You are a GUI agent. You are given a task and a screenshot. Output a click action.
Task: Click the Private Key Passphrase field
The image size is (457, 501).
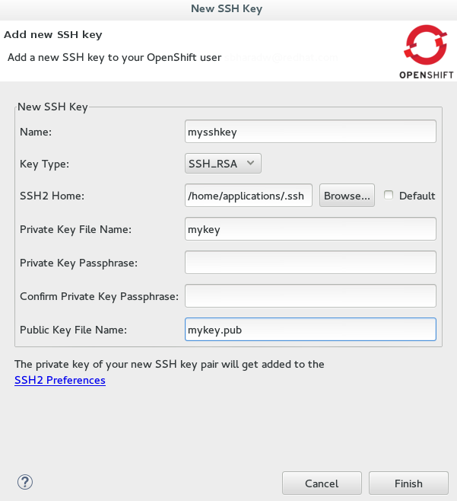pos(310,262)
